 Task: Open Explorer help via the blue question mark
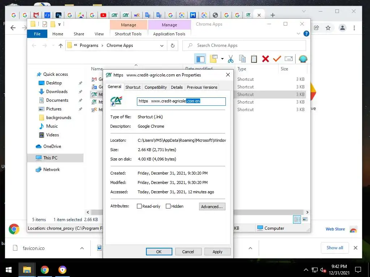[x=306, y=34]
